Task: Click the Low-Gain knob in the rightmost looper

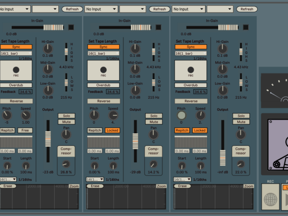Action: coord(222,90)
